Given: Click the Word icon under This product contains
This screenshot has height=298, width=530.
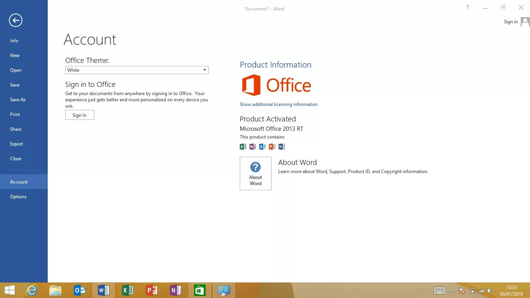Looking at the screenshot, I should click(x=282, y=147).
